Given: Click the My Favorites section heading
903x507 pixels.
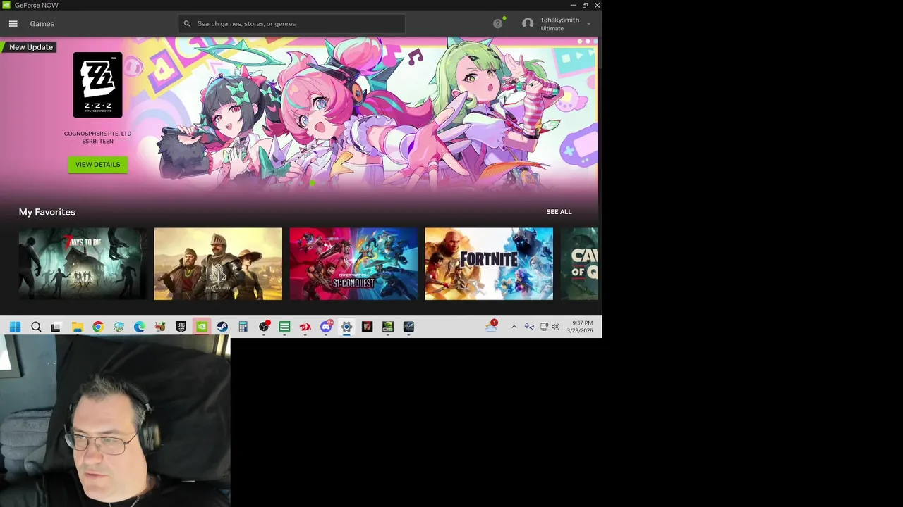Looking at the screenshot, I should (47, 212).
